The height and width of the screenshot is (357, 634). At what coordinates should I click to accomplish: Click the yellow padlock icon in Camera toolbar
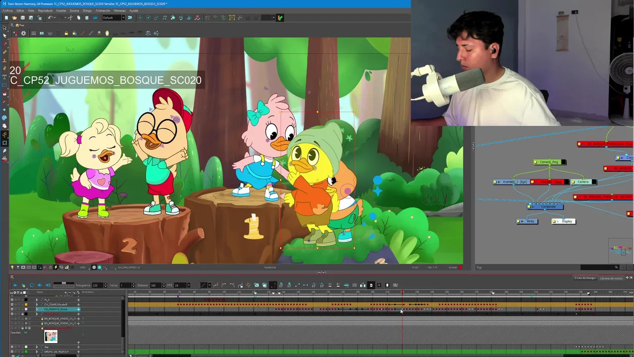(x=66, y=33)
